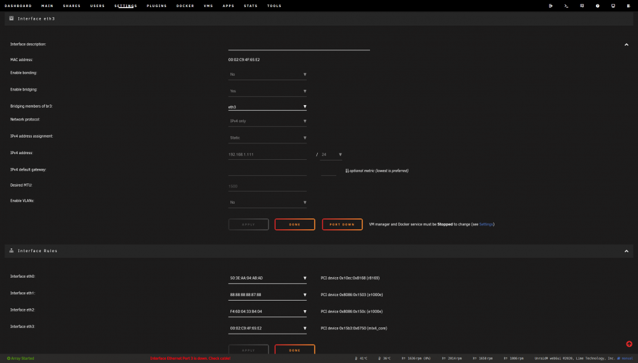Click the green Array Started status indicator

[x=20, y=358]
